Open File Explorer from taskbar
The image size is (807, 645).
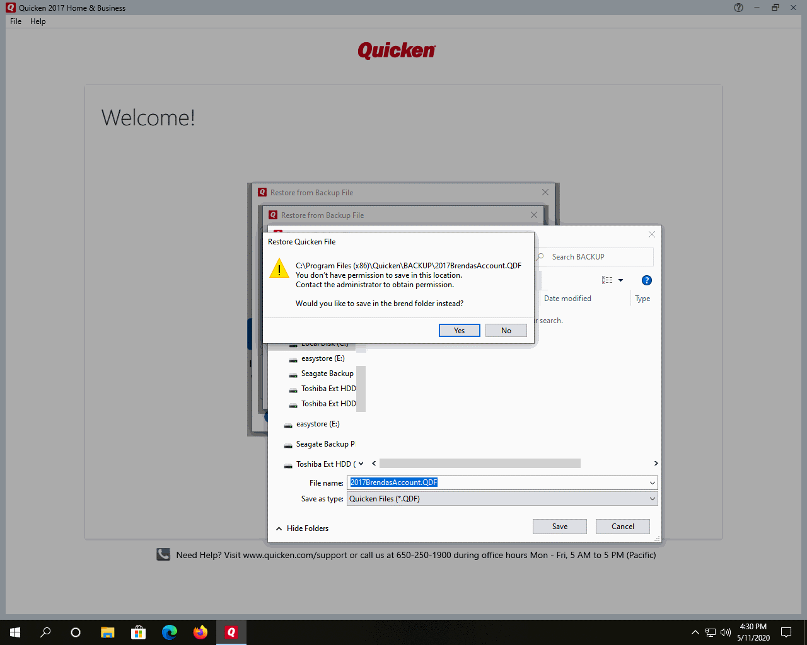[108, 632]
